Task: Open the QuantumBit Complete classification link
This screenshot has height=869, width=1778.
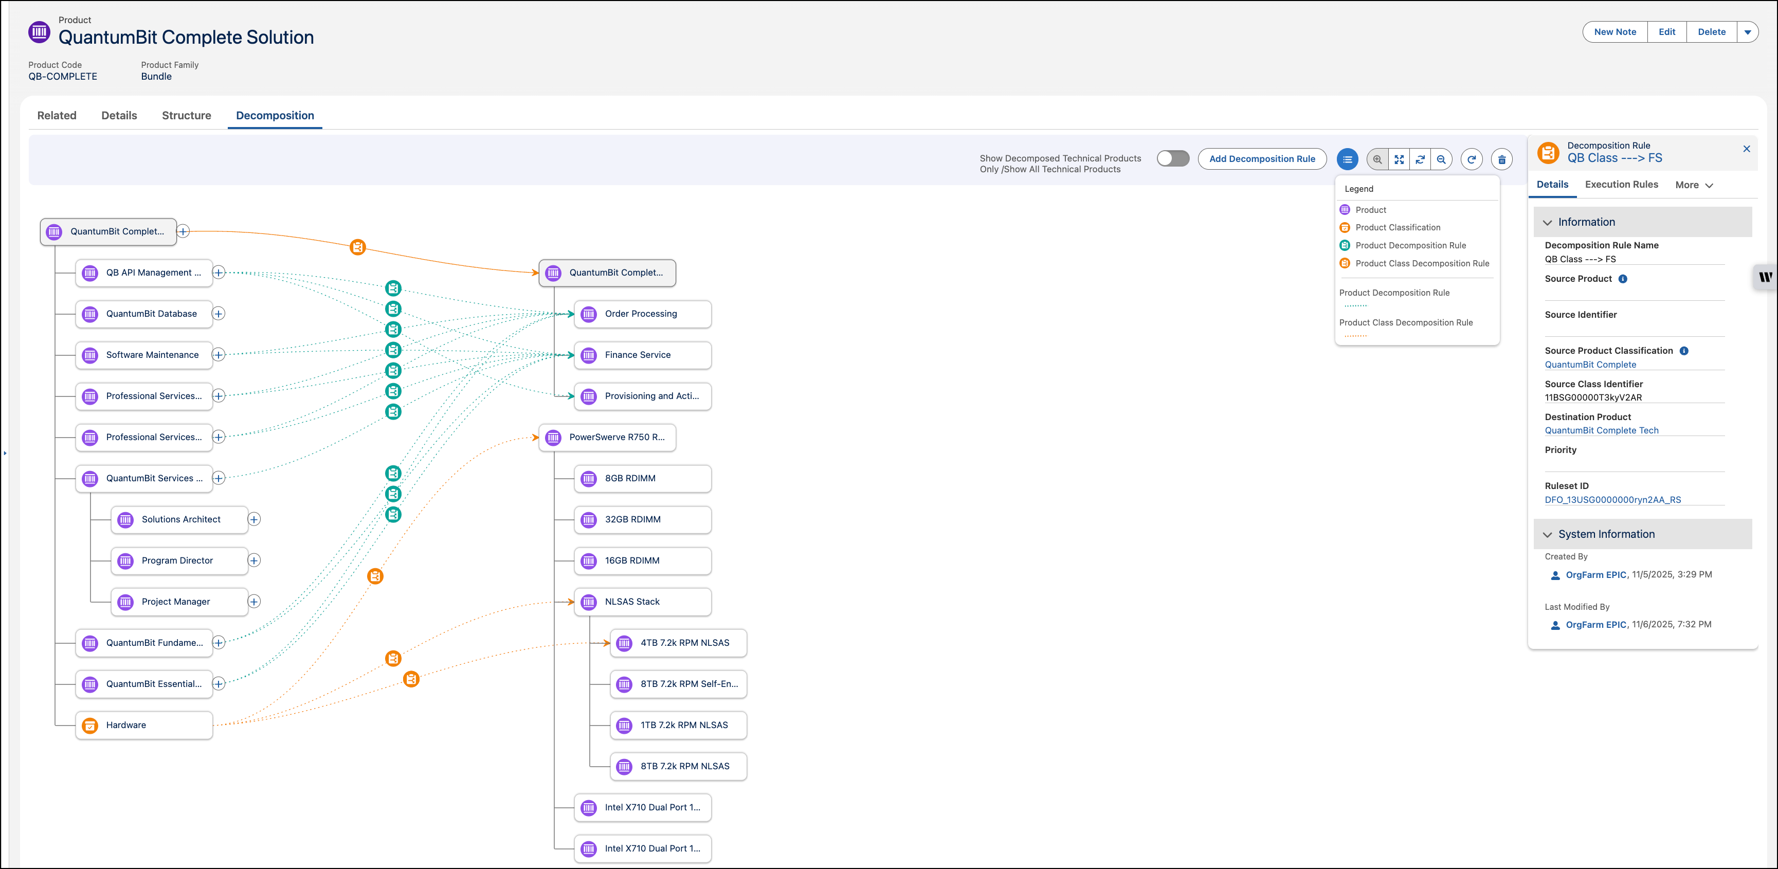Action: pyautogui.click(x=1590, y=365)
